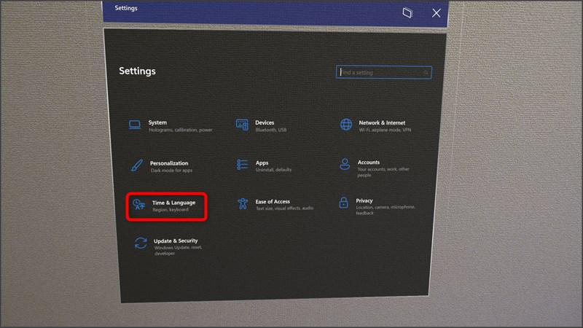Toggle the window Follow Me icon in the title bar

pos(408,13)
